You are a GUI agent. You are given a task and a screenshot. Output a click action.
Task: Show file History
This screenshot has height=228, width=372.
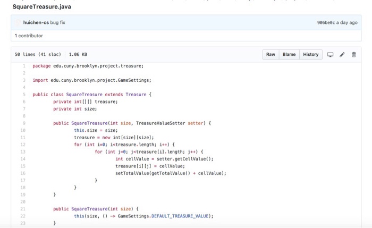310,54
